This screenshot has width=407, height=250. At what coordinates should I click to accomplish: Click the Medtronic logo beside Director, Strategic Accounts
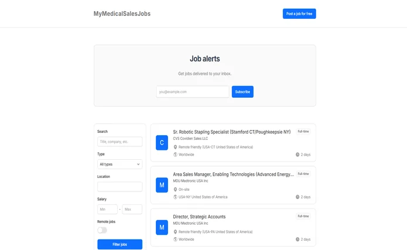[x=162, y=227]
